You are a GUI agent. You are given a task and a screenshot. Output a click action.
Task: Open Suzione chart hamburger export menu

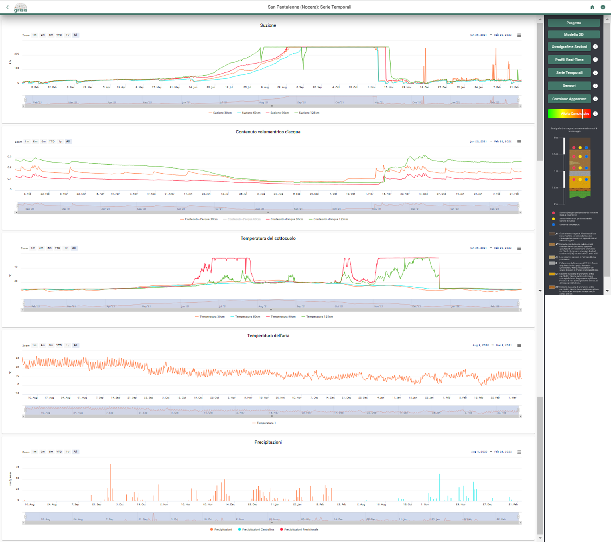point(519,35)
